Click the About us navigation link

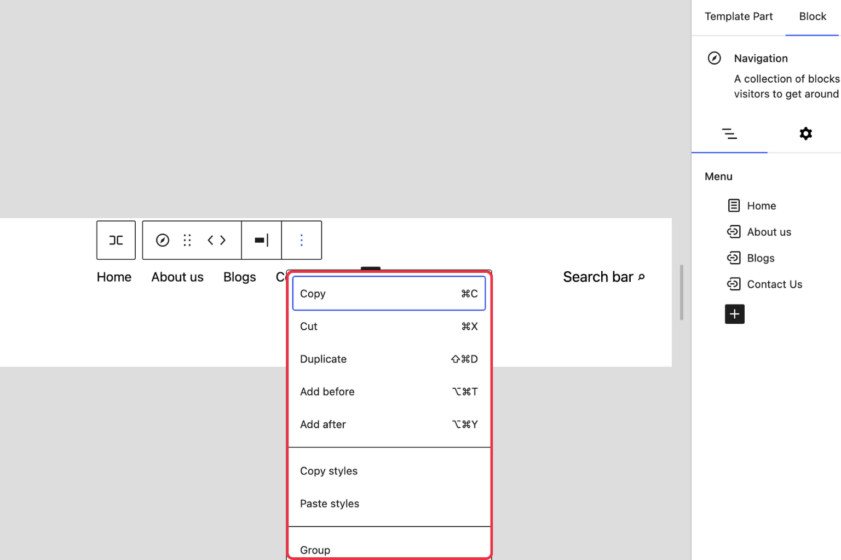coord(177,277)
